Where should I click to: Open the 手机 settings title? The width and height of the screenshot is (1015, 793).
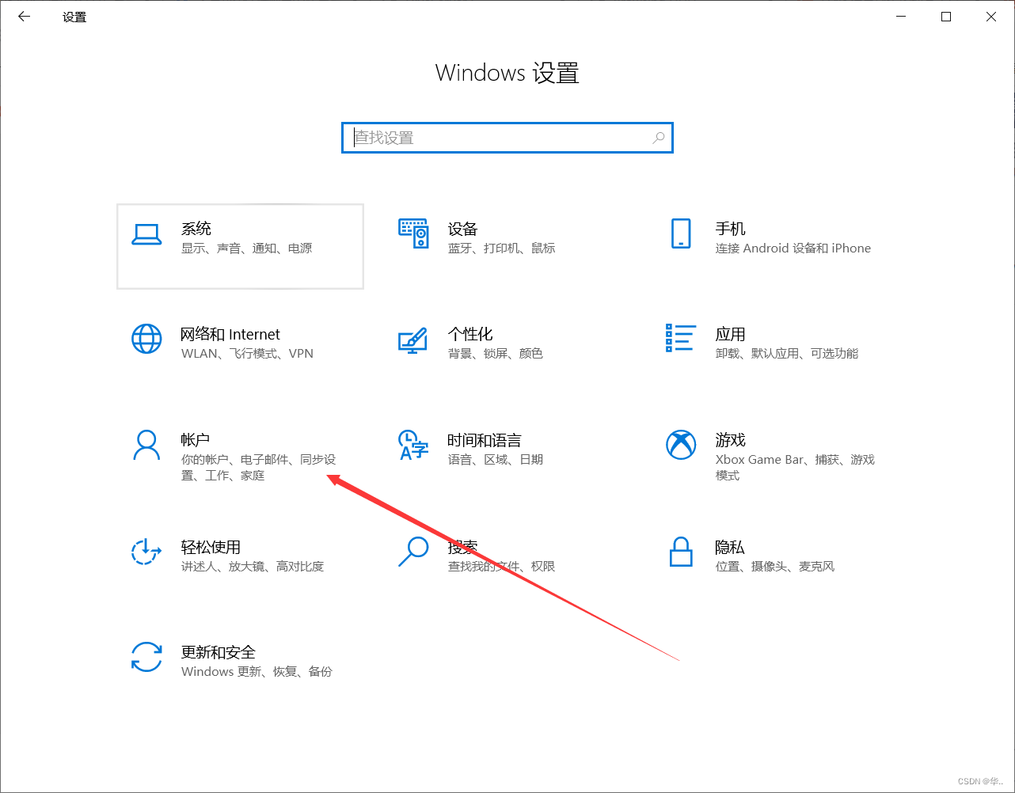coord(731,229)
